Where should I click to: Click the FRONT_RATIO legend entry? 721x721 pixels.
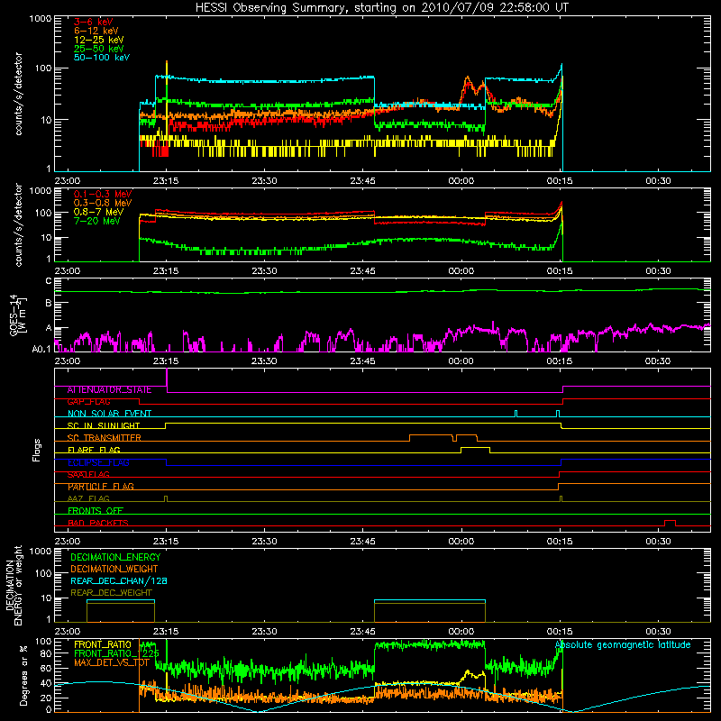[x=103, y=644]
